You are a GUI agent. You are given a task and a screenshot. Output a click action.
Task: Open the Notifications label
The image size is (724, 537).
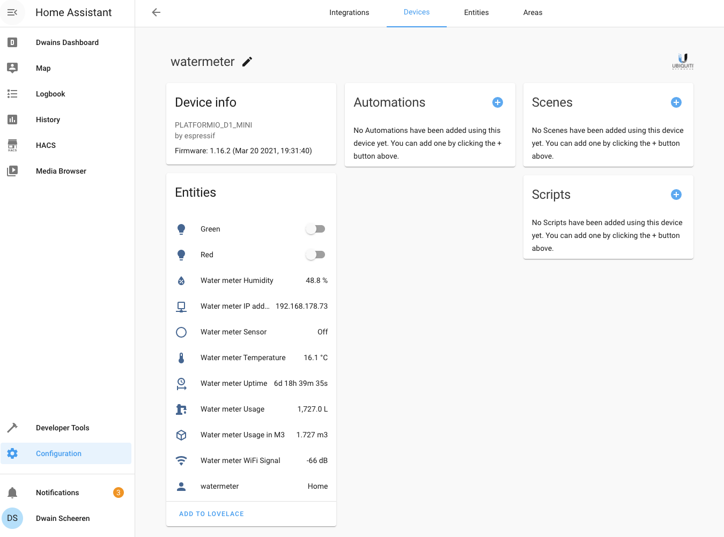click(57, 493)
